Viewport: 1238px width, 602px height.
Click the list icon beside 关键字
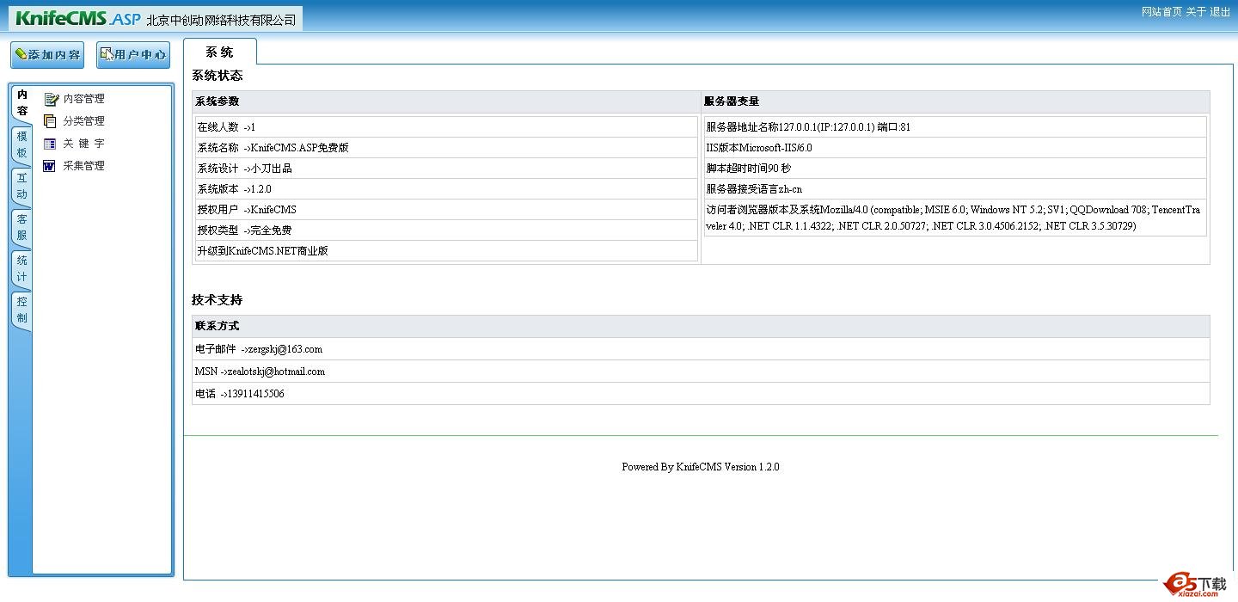50,144
